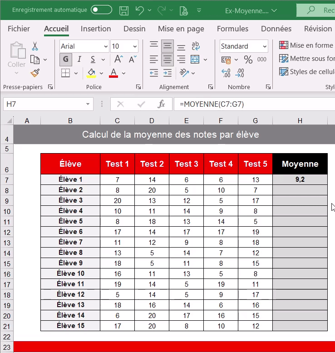
Task: Click the Copy icon
Action: click(35, 60)
